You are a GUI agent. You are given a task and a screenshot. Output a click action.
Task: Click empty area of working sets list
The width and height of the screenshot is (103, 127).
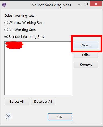tap(38, 72)
